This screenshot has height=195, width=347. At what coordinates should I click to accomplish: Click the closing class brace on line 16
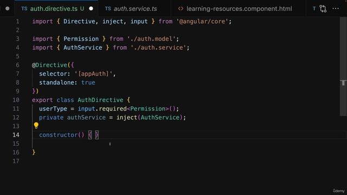[x=34, y=152]
